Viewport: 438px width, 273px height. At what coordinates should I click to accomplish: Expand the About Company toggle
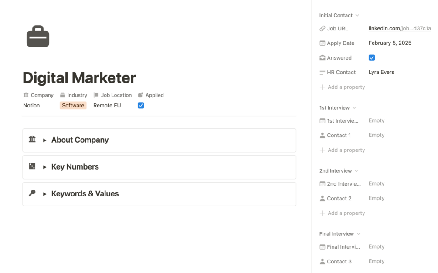pos(44,140)
